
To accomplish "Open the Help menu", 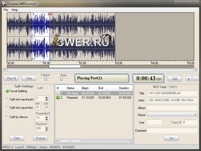I will click(15, 10).
